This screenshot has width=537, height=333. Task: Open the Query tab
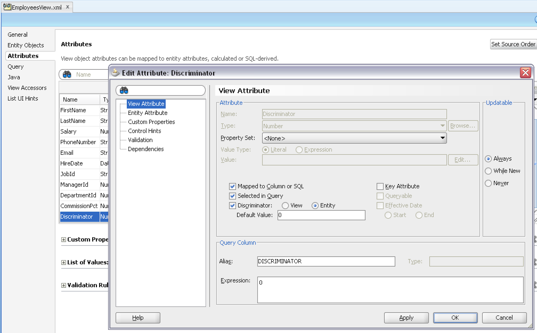[x=16, y=67]
